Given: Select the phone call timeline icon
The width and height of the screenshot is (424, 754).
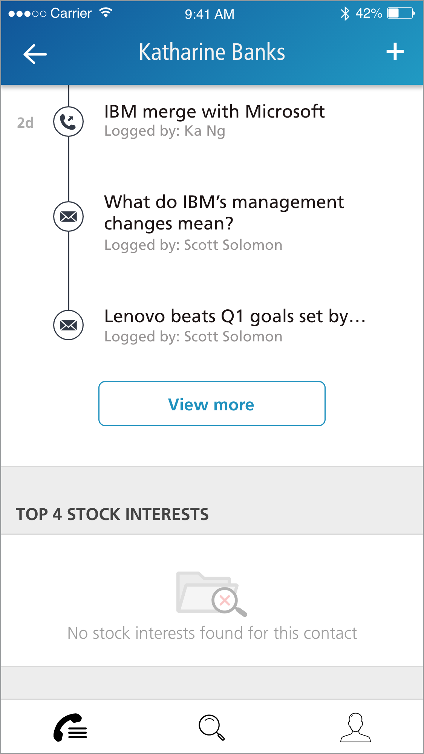Looking at the screenshot, I should pyautogui.click(x=68, y=122).
